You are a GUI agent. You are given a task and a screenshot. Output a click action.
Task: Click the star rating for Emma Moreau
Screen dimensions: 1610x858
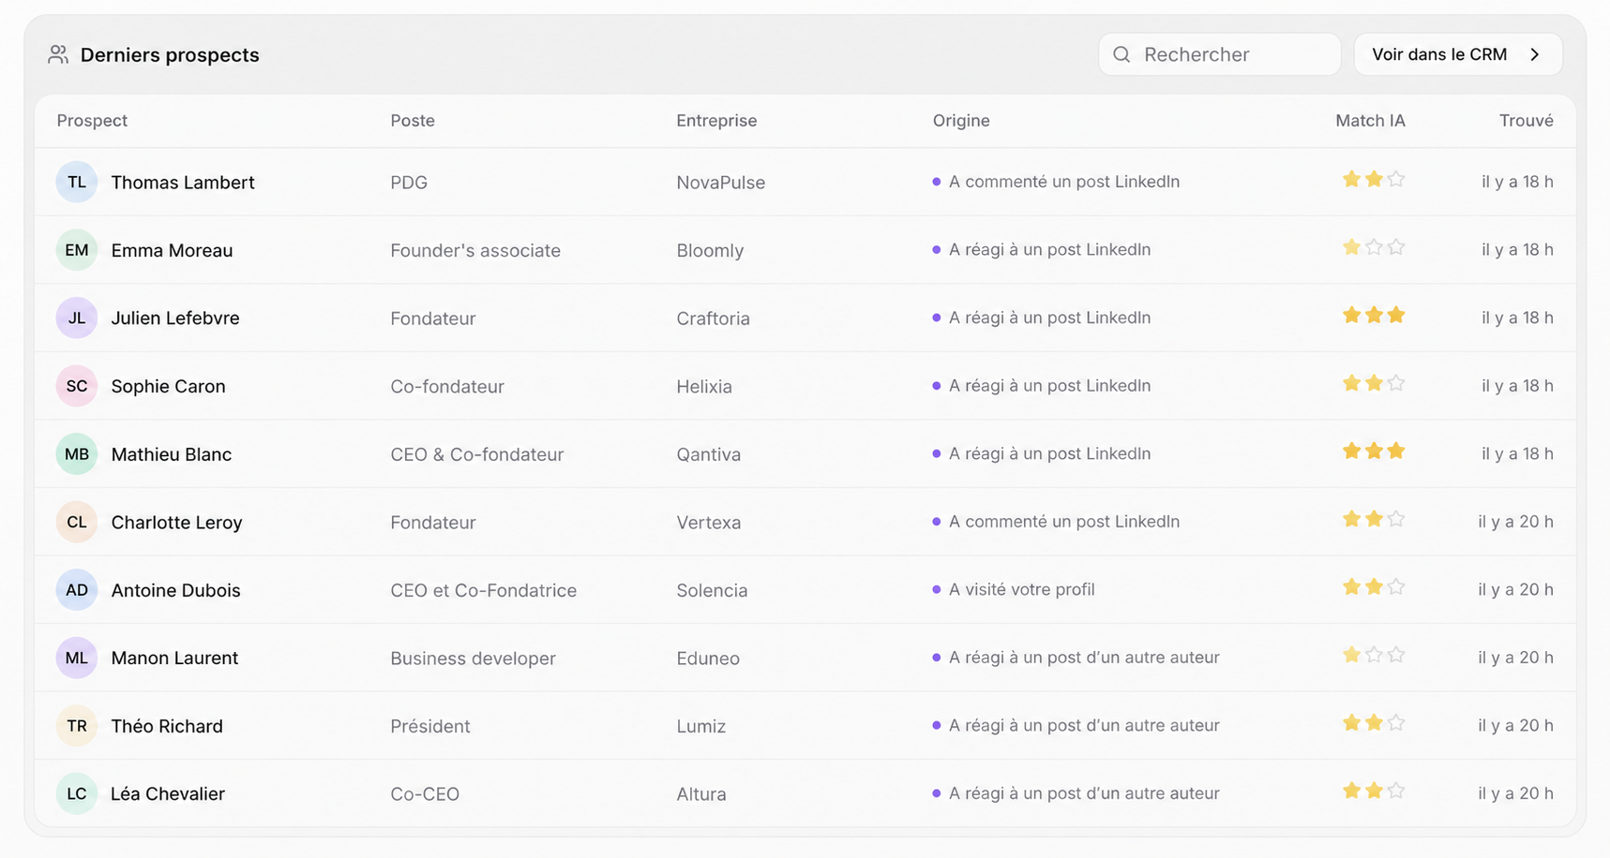tap(1374, 247)
